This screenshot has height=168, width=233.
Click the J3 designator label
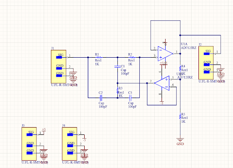[x=23, y=125]
